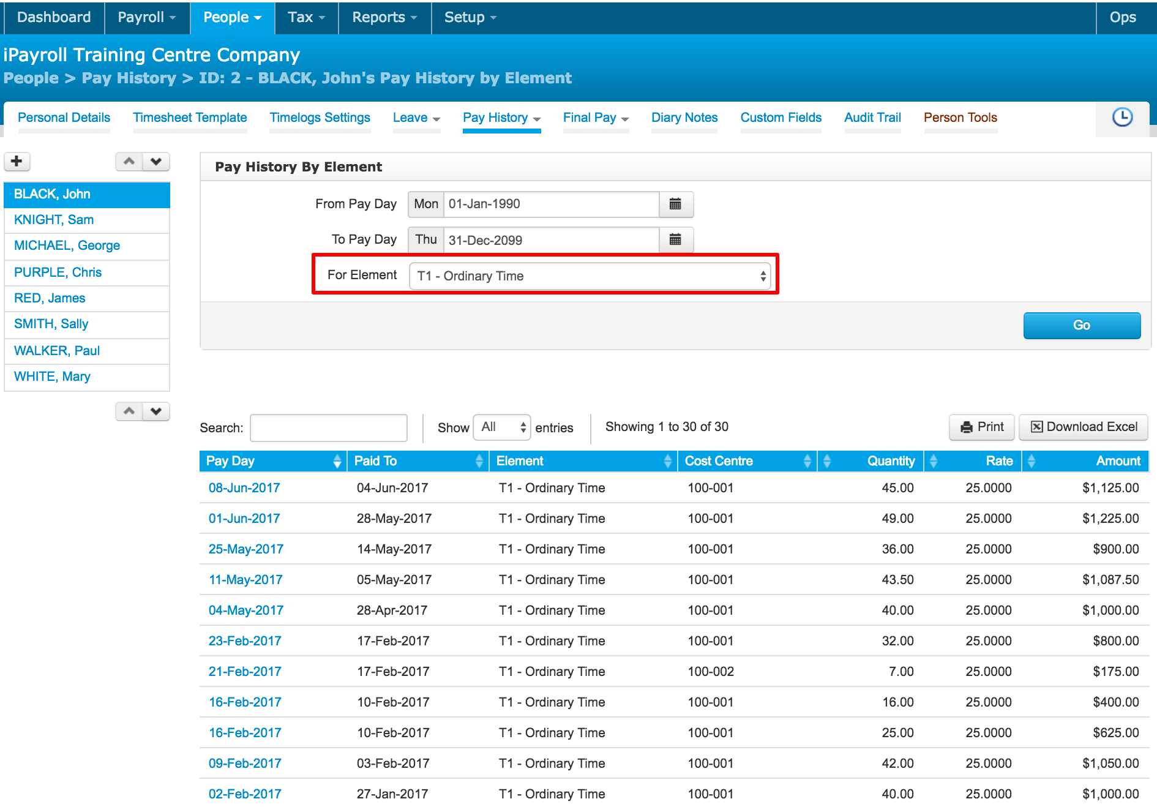Open pay day 11-May-2017 link
This screenshot has height=807, width=1157.
pyautogui.click(x=245, y=580)
